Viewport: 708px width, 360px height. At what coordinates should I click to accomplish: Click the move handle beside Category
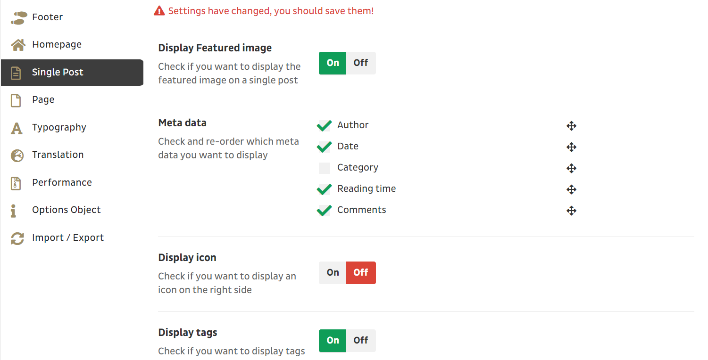(x=571, y=168)
